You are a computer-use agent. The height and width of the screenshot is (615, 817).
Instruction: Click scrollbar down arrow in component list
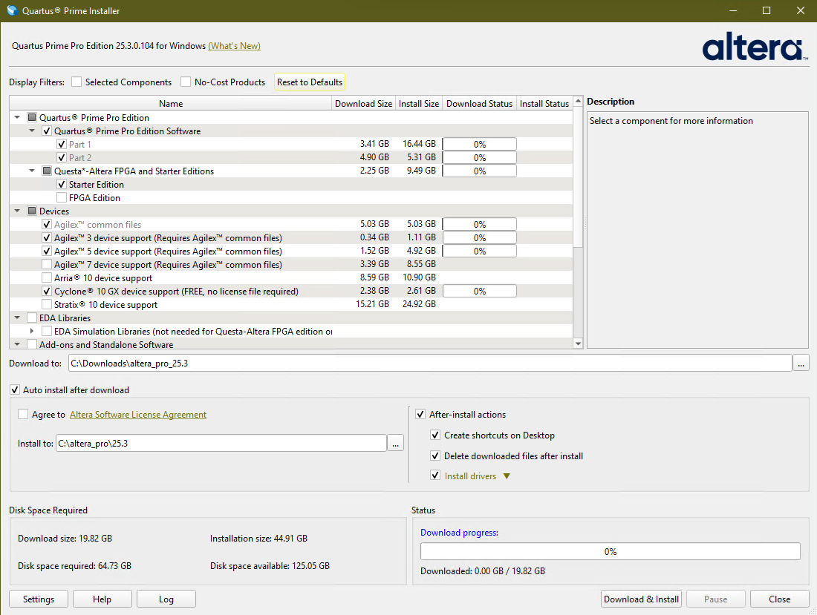579,343
